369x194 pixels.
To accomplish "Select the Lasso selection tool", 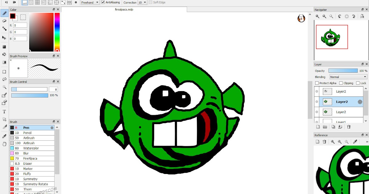I will point(4,79).
